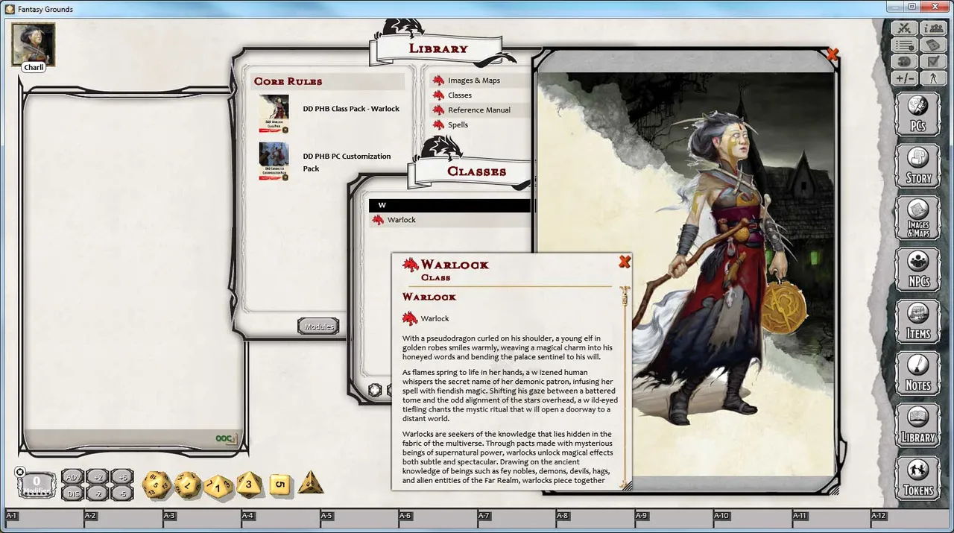The width and height of the screenshot is (954, 533).
Task: Select hotkey slot A-1
Action: point(44,520)
